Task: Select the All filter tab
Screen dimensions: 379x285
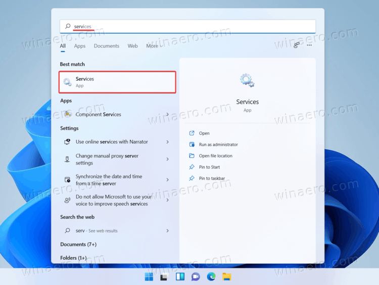Action: (63, 46)
